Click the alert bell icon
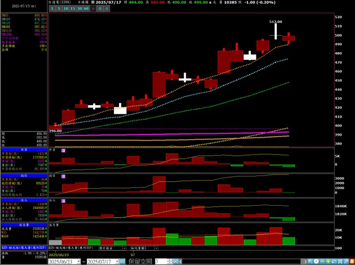Screen dimensions: 355x265 tap(352, 261)
